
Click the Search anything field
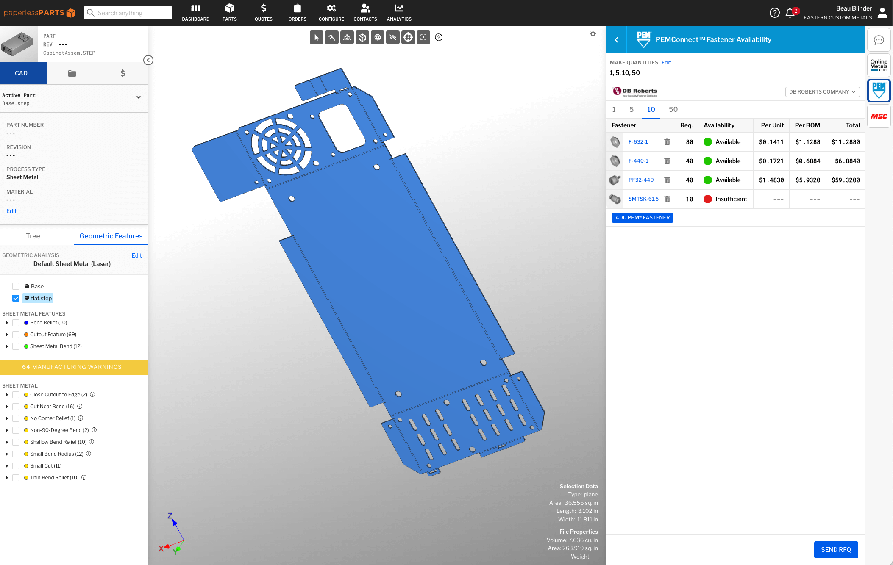128,13
